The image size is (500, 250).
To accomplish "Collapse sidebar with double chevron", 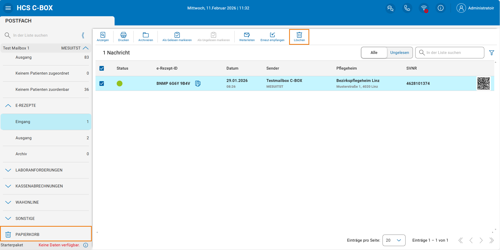I will click(x=83, y=35).
